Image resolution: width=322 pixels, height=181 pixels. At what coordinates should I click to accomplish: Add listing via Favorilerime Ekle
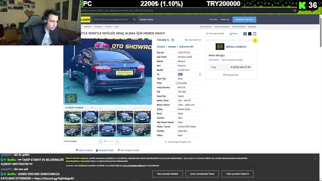(x=215, y=33)
